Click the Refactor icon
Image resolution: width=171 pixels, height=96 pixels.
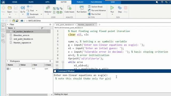click(48, 8)
